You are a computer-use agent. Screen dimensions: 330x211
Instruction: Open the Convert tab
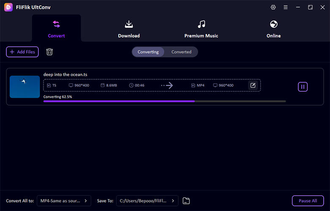(56, 29)
